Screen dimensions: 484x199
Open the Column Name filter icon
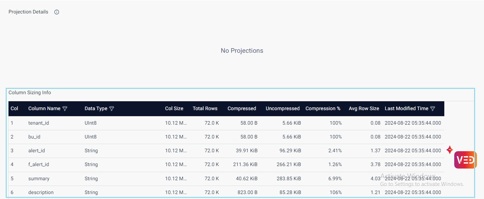[x=65, y=109]
